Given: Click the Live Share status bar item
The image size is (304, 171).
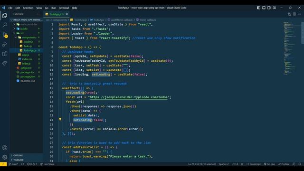Looking at the screenshot, I should (47, 164).
